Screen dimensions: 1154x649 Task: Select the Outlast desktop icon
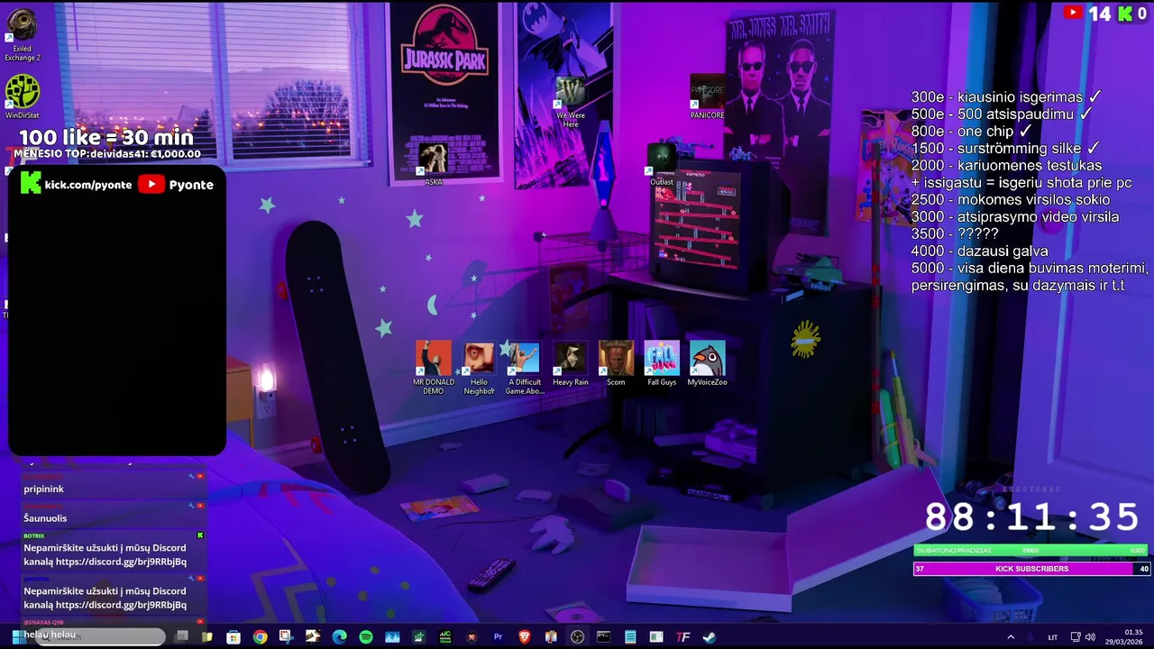click(662, 164)
